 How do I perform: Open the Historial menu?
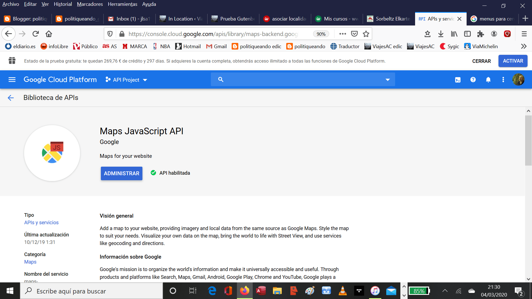(63, 4)
